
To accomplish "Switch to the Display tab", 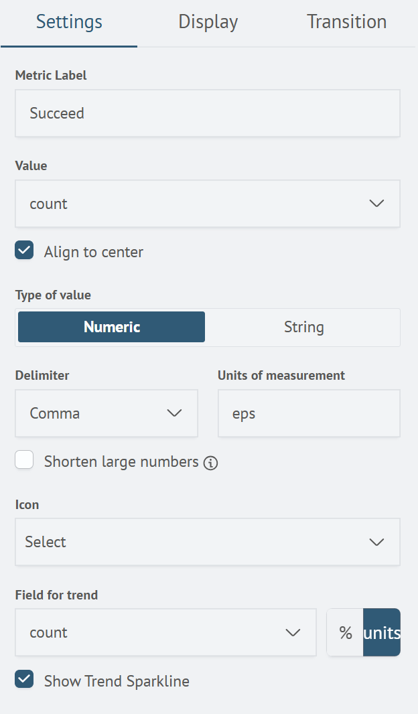I will (208, 22).
